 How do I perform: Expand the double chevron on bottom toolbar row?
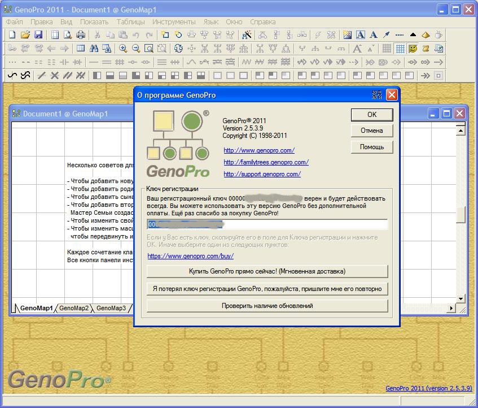pyautogui.click(x=426, y=75)
